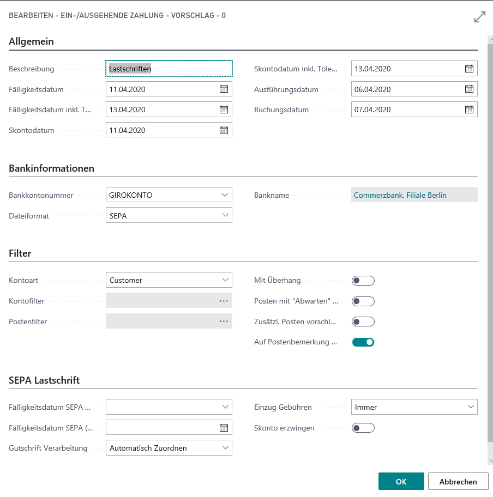This screenshot has width=493, height=497.
Task: Expand the dialog to full screen
Action: coord(479,17)
